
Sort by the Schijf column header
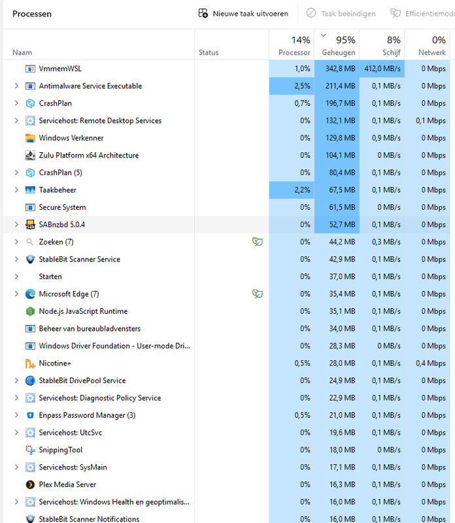382,45
